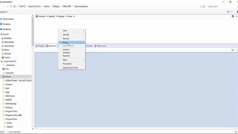Screen dimensions: 238x134
Task: Select OneDrive in the navigation pane
Action: pos(7,29)
